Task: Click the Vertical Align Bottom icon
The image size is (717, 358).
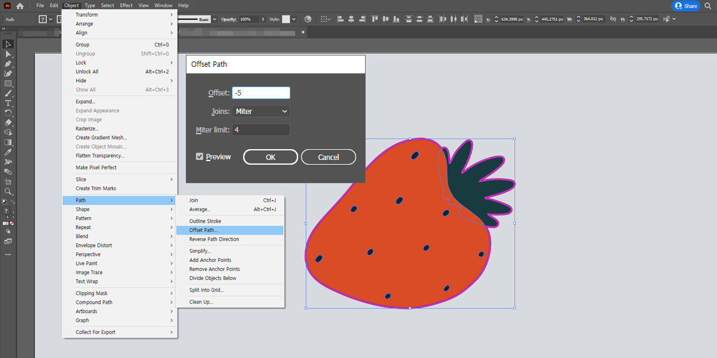Action: 396,19
